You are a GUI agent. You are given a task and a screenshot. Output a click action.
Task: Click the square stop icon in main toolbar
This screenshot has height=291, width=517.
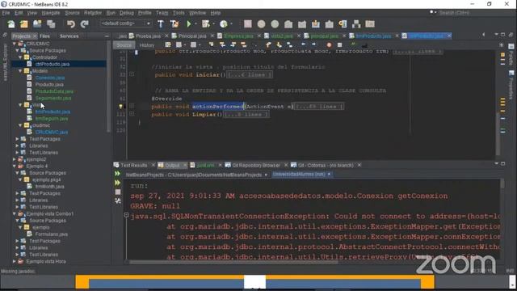248,24
